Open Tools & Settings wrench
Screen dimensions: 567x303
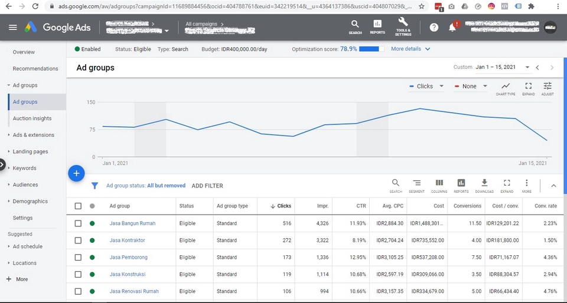(403, 27)
